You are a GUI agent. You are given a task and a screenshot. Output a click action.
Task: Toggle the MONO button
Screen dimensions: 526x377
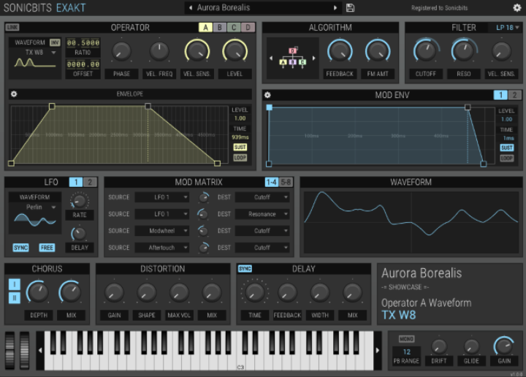[x=406, y=339]
